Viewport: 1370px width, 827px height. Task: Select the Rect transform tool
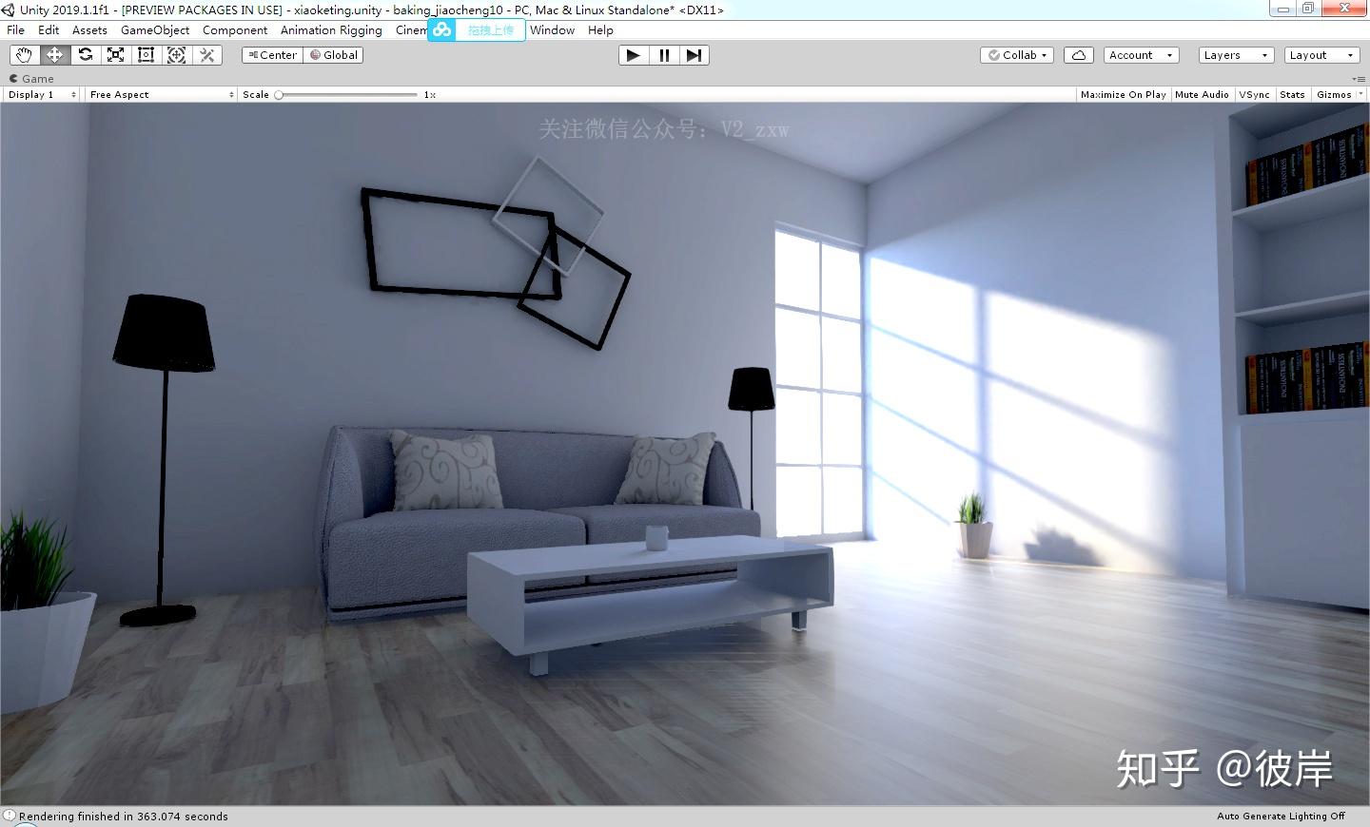[146, 55]
